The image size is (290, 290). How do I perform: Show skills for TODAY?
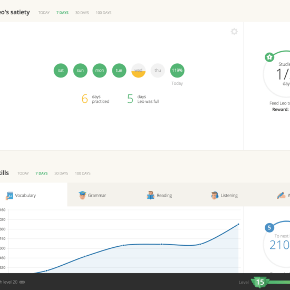pyautogui.click(x=23, y=173)
